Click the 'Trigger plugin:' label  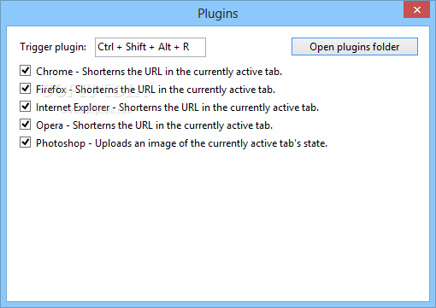(x=53, y=47)
